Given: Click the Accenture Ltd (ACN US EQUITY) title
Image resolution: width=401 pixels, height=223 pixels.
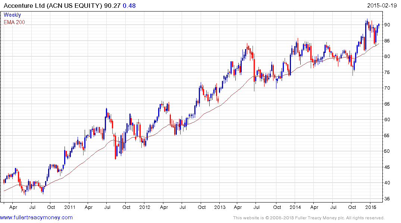Looking at the screenshot, I should point(53,6).
